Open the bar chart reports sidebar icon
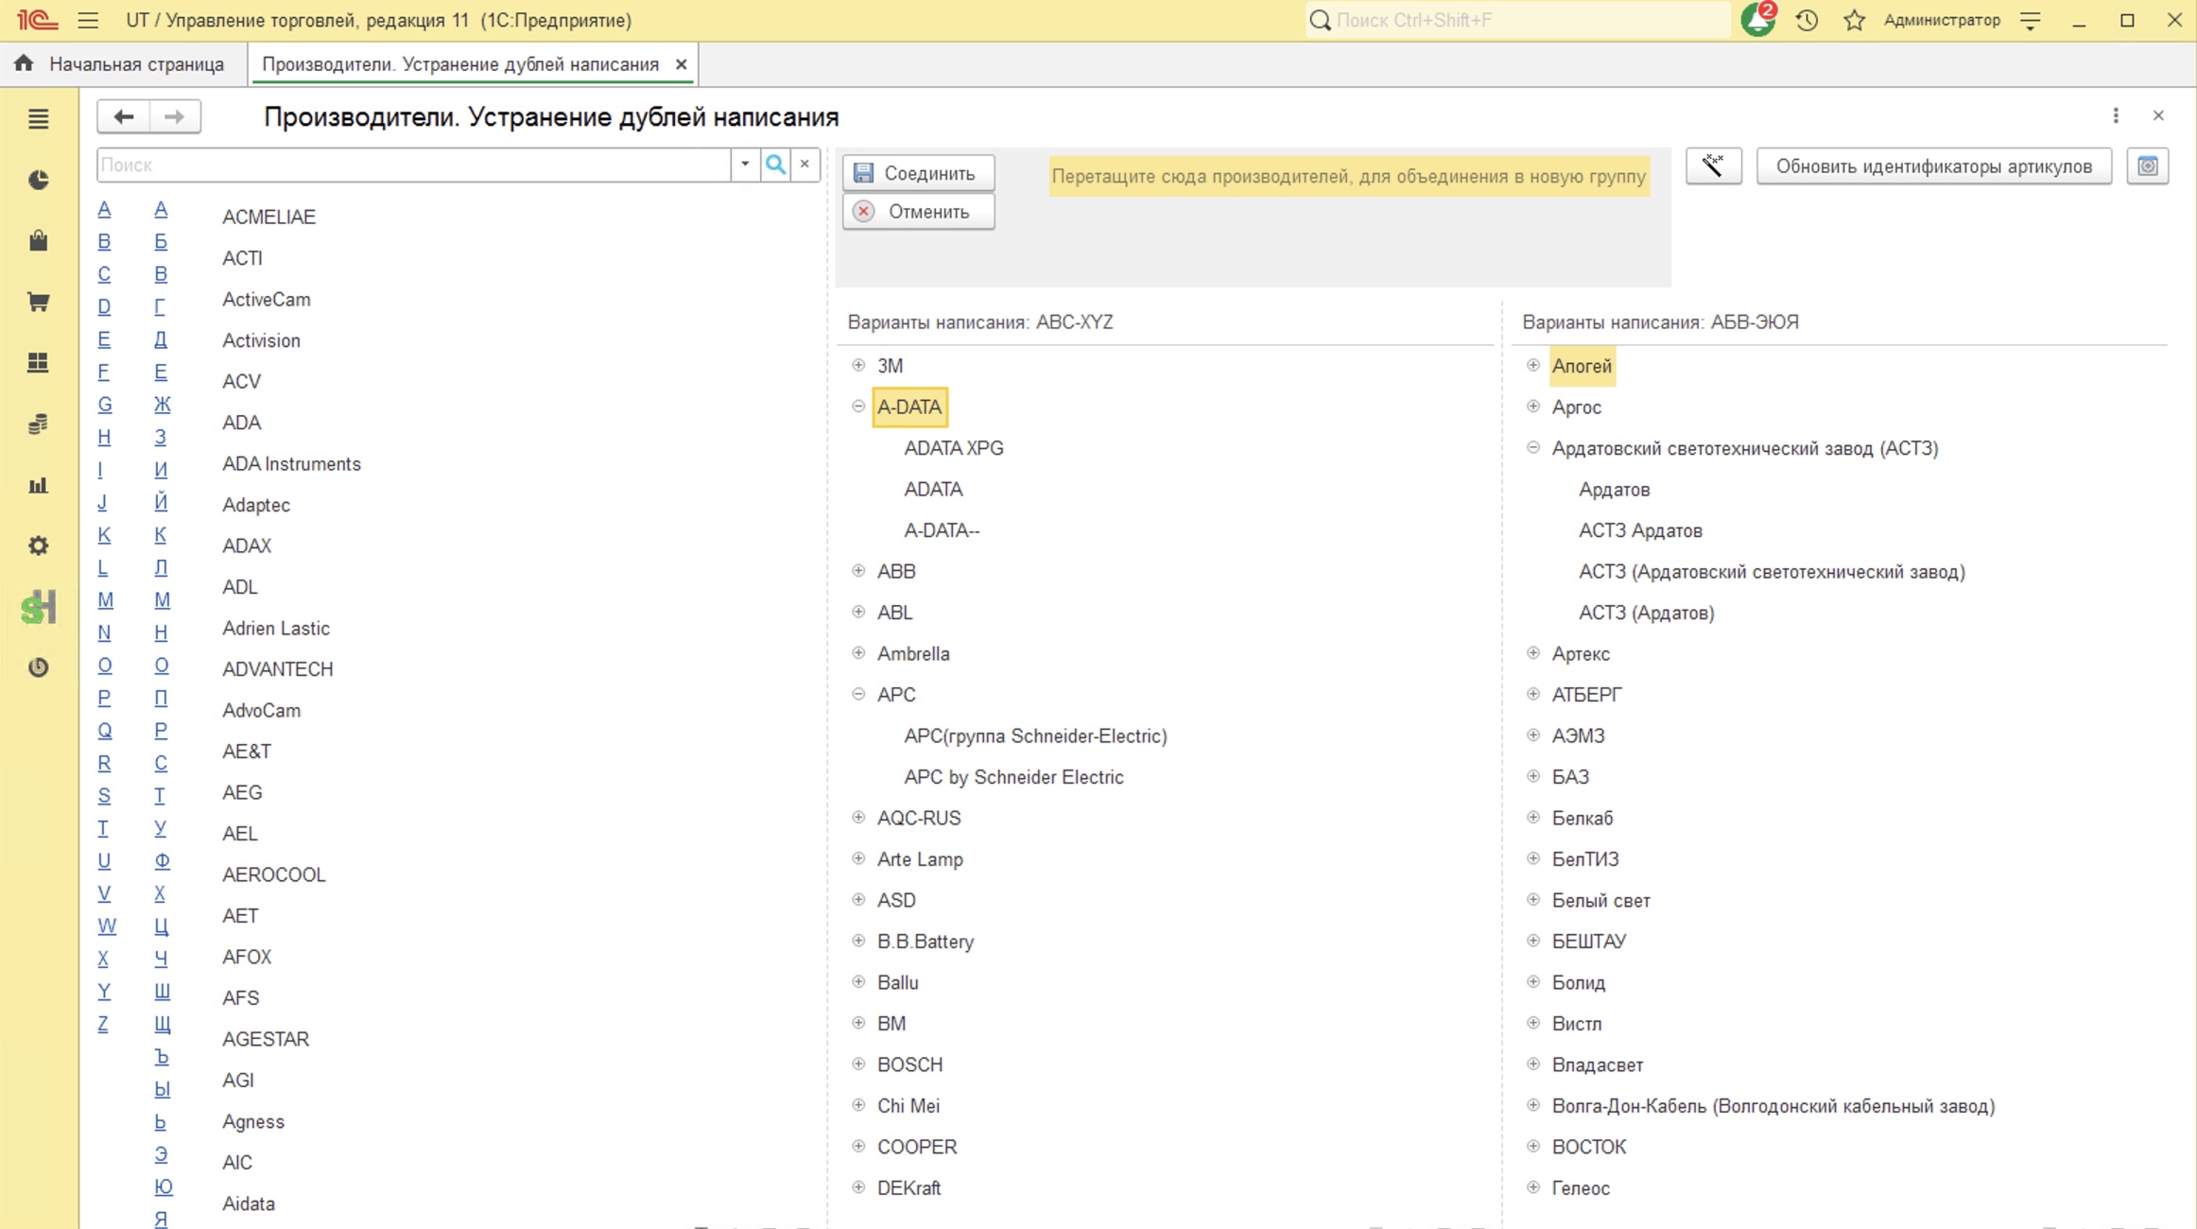Screen dimensions: 2197x1229 [x=38, y=485]
